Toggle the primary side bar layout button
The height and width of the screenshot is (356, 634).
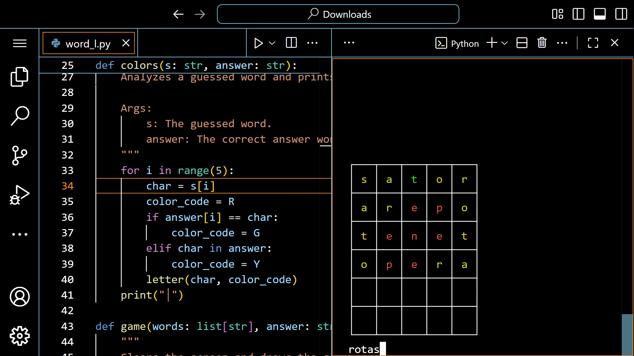(578, 14)
